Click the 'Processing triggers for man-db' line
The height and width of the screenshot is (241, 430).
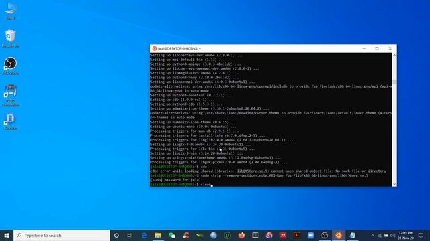194,131
